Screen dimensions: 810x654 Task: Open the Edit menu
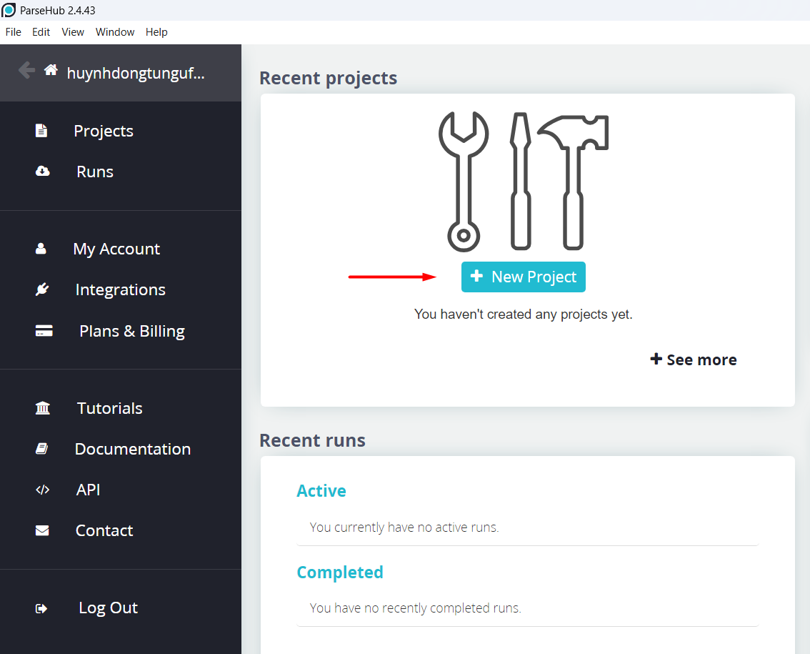[41, 32]
